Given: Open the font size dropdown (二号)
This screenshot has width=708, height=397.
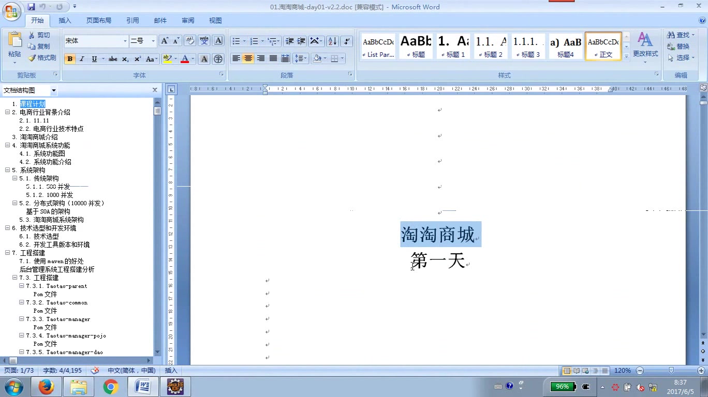Looking at the screenshot, I should (153, 41).
